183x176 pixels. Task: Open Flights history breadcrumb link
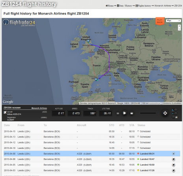(143, 6)
